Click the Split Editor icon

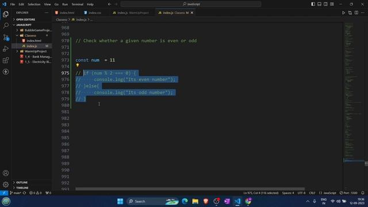[x=356, y=13]
